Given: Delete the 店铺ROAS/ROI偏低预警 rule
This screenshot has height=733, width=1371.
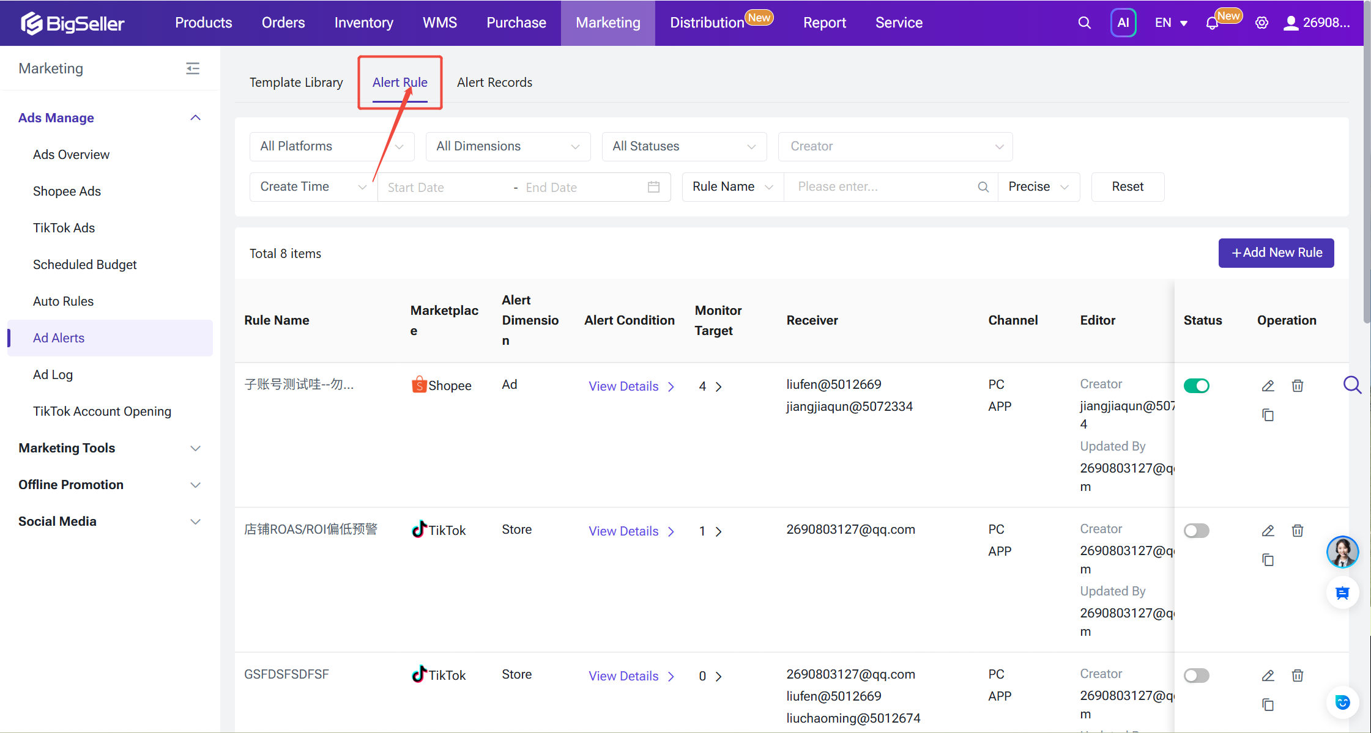Looking at the screenshot, I should coord(1298,531).
